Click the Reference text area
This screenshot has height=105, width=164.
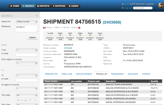point(26,28)
